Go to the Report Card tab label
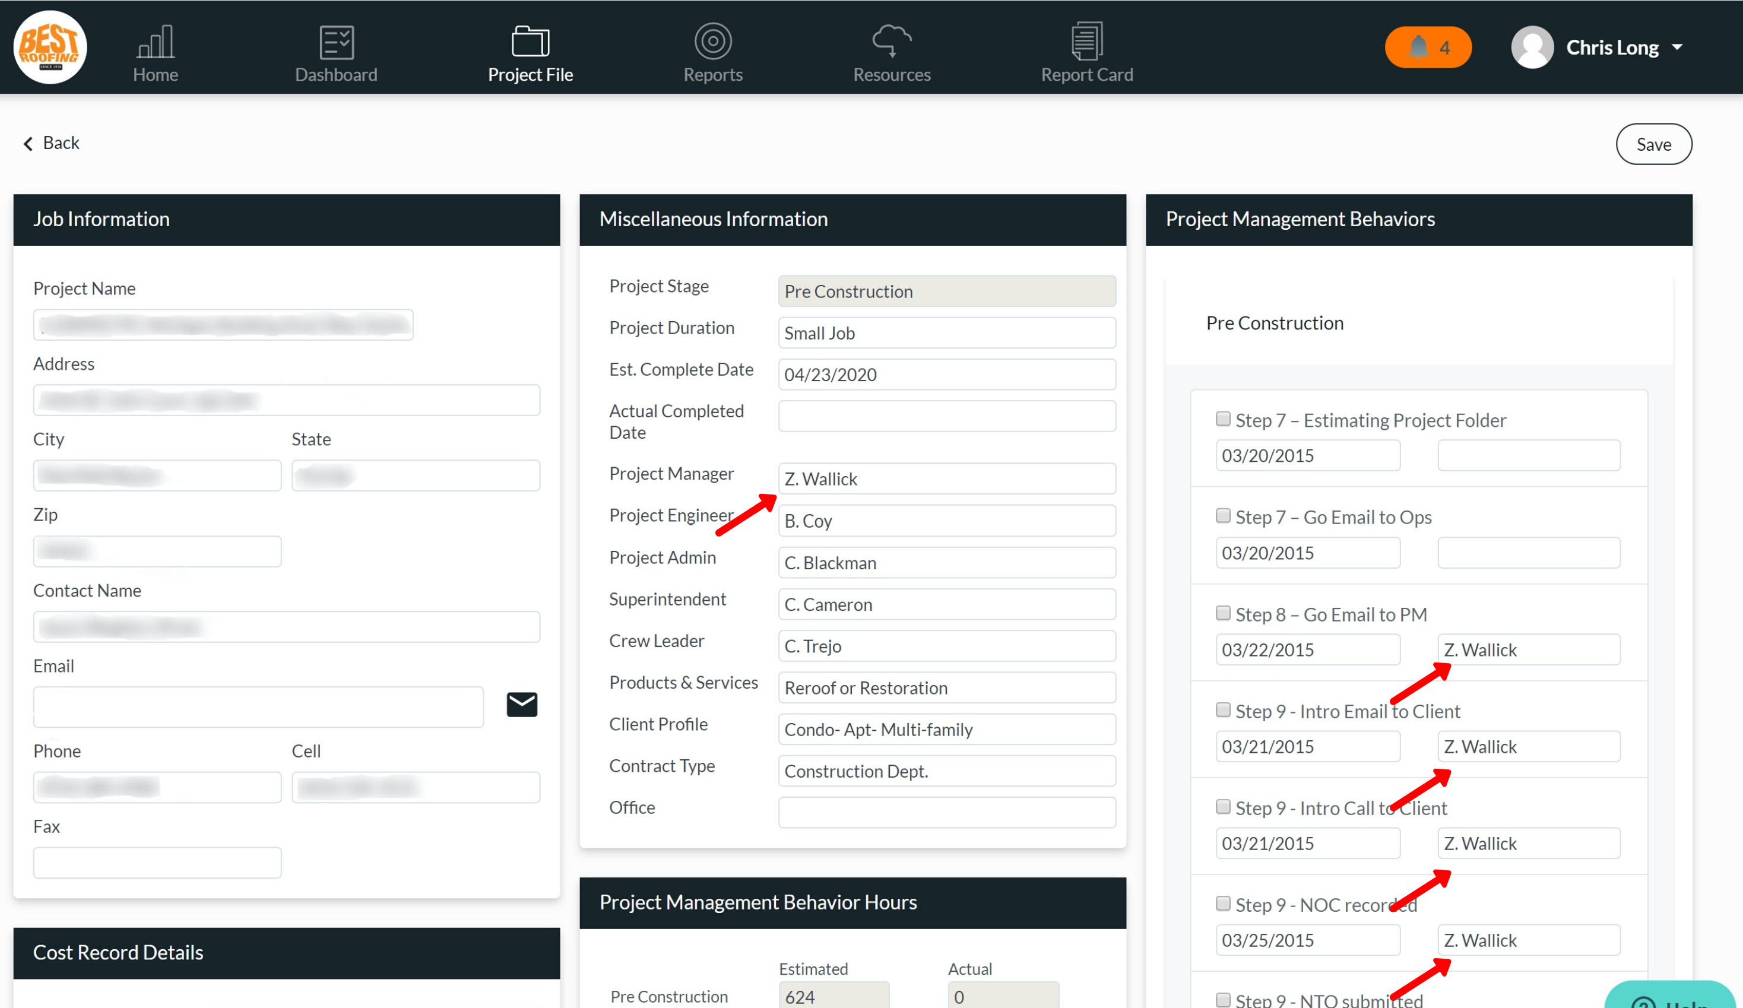This screenshot has width=1743, height=1008. (x=1088, y=75)
